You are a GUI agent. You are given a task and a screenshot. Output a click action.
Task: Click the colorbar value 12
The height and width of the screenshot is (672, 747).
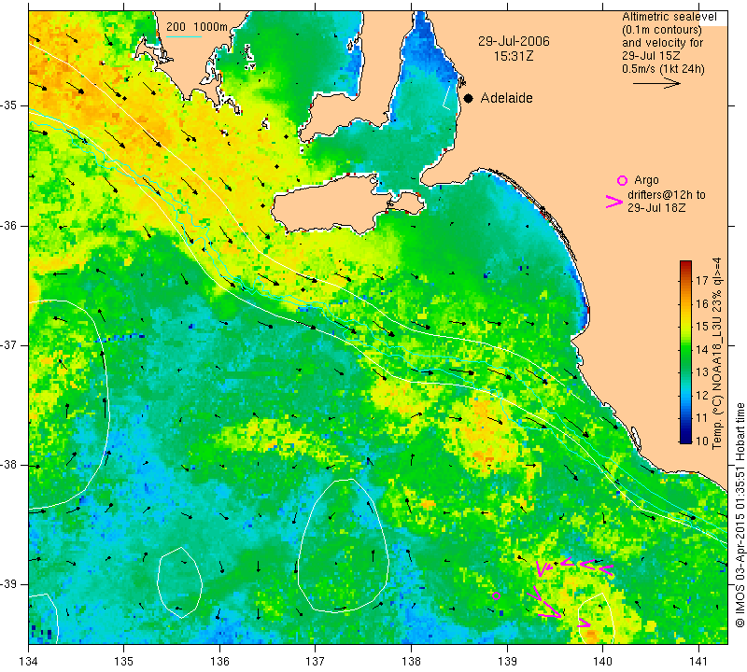(702, 395)
